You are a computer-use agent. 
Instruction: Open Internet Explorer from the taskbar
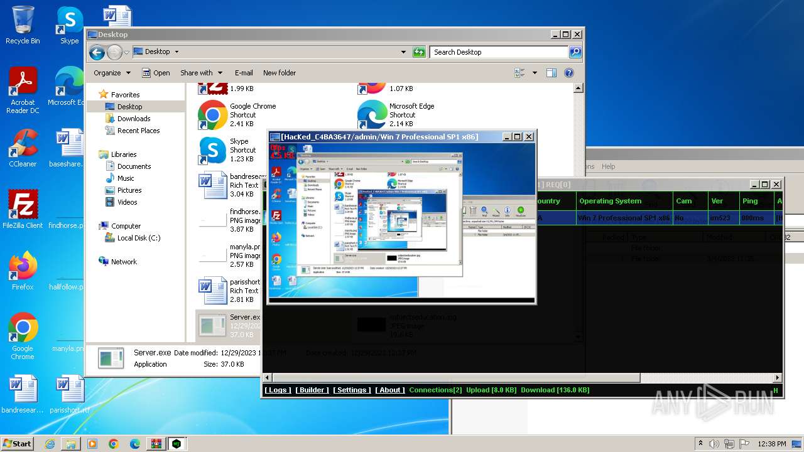(50, 444)
